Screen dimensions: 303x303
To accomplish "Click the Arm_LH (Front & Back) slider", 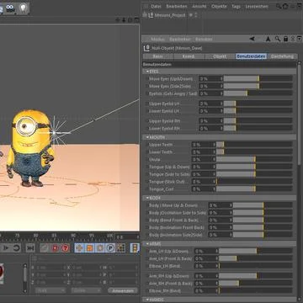I will click(x=255, y=258).
